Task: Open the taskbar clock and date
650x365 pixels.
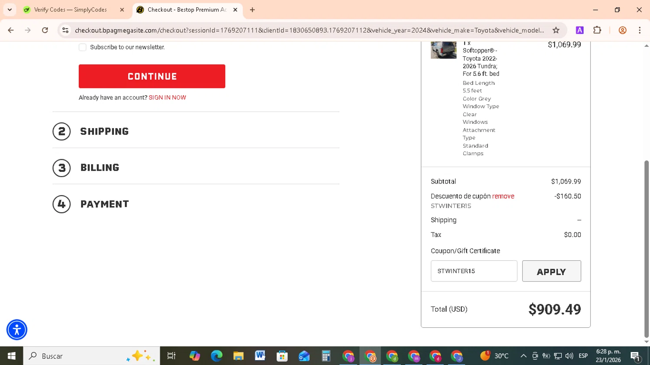Action: (x=608, y=356)
